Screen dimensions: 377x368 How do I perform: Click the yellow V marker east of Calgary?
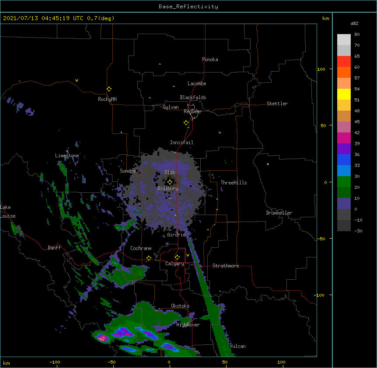[x=188, y=255]
